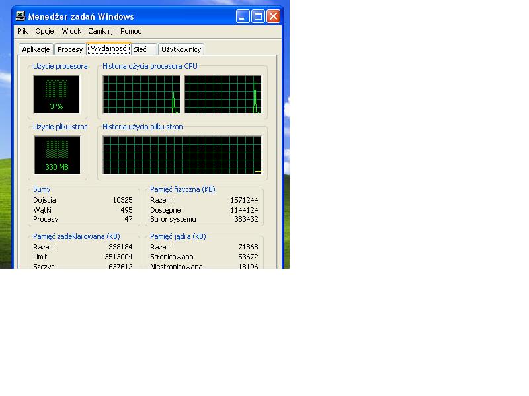Click the Dostępne value 1144124
The image size is (529, 396).
244,210
